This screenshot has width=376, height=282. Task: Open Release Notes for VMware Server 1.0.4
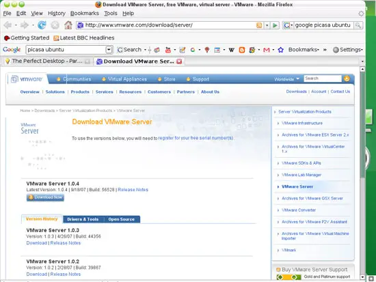point(133,190)
